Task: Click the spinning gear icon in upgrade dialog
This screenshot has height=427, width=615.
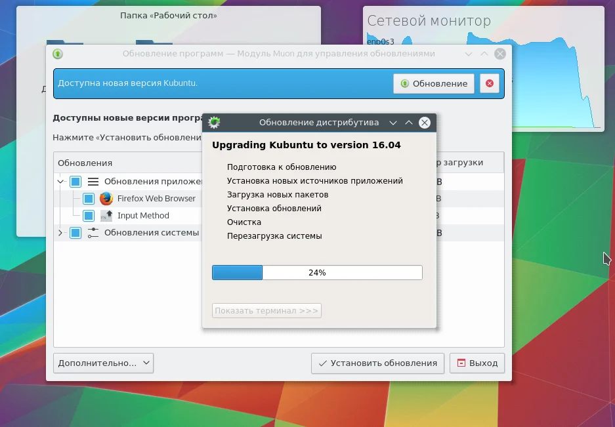Action: [x=214, y=123]
